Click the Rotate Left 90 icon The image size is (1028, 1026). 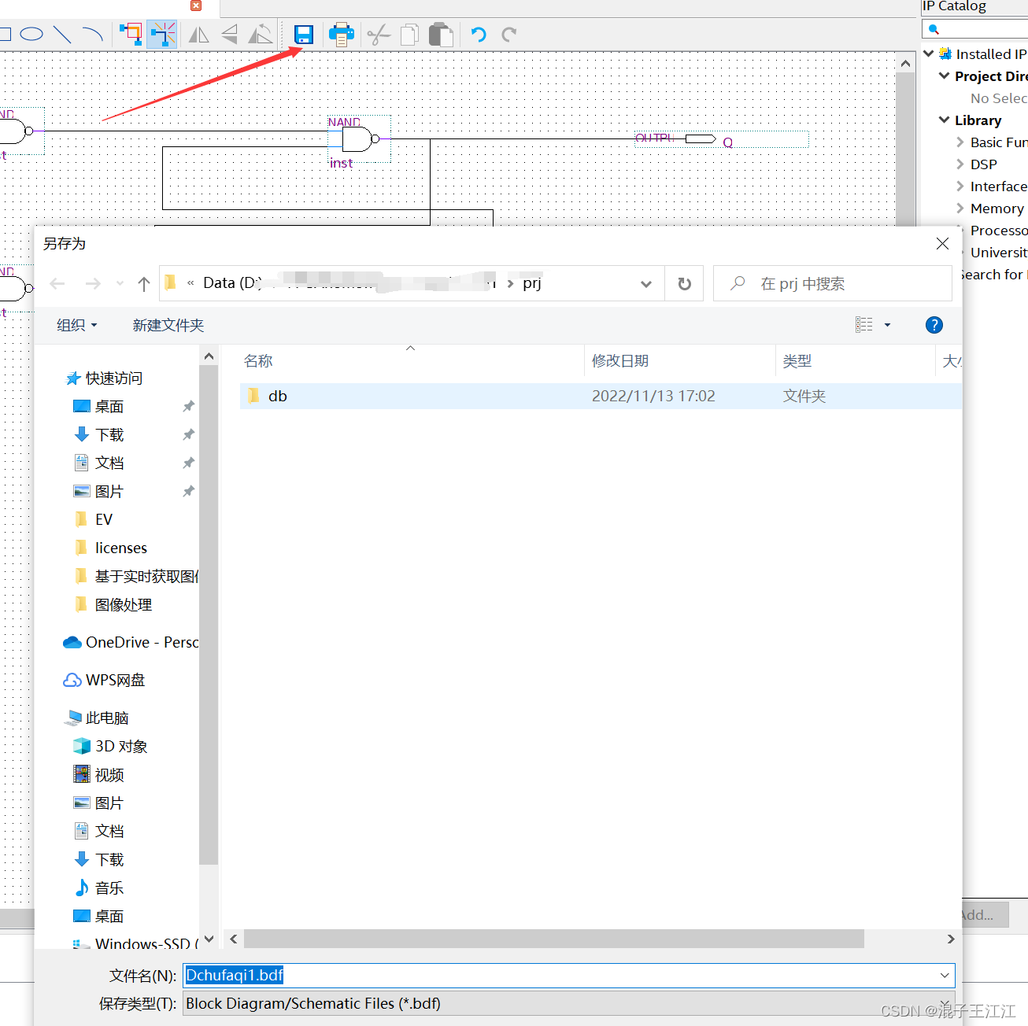261,35
